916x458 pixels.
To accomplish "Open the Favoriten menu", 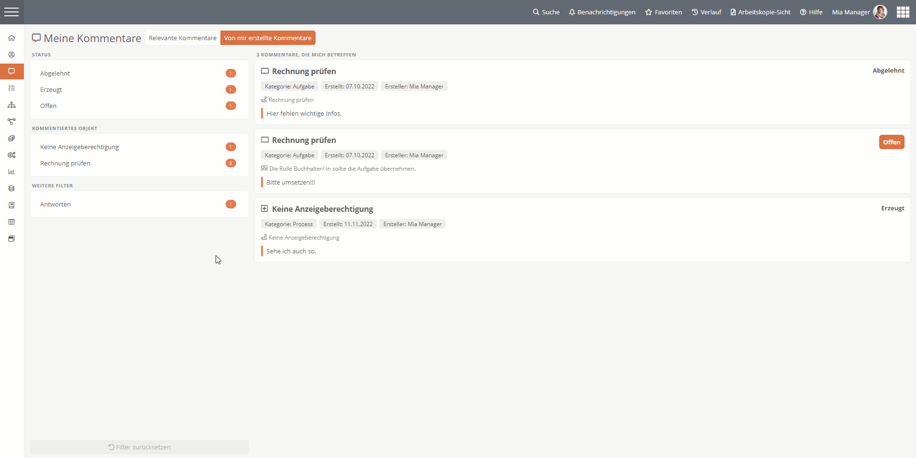I will tap(664, 12).
